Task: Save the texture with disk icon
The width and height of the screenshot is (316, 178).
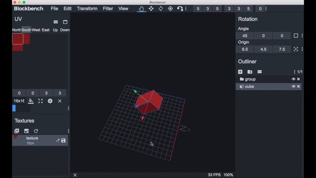Action: click(63, 140)
